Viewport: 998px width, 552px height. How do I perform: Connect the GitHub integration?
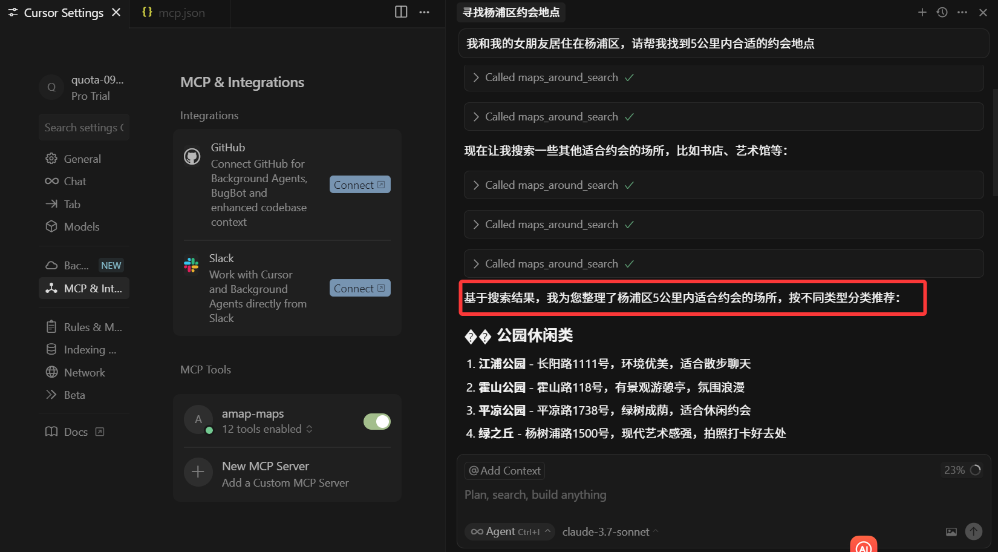pyautogui.click(x=360, y=185)
